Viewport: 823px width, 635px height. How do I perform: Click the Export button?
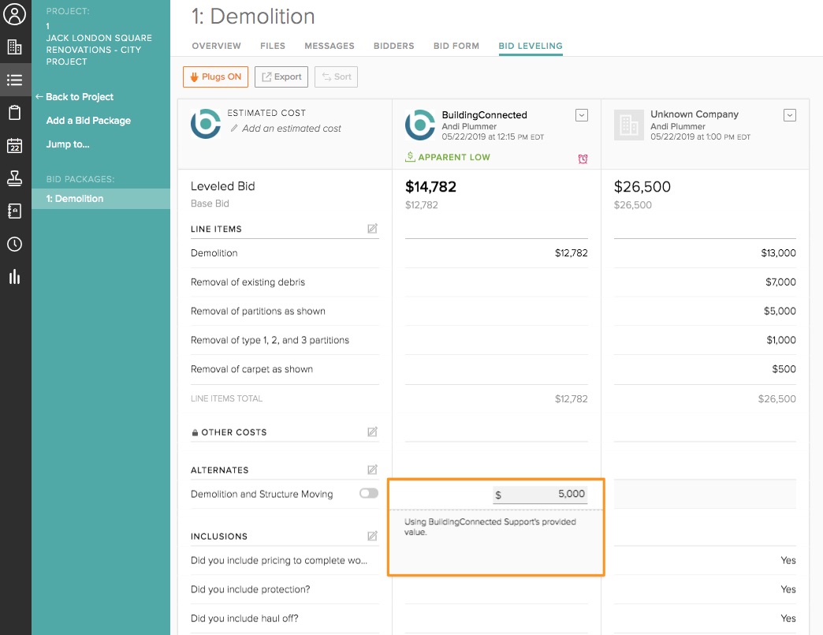coord(281,77)
